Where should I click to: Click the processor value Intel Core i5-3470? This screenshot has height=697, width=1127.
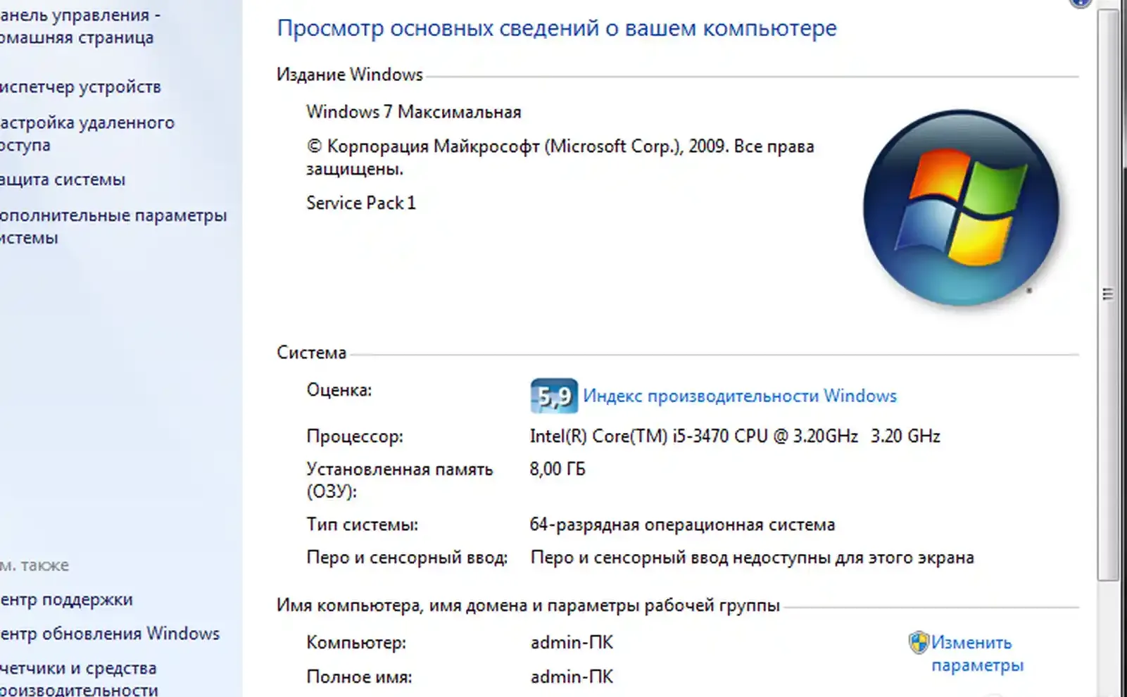(735, 436)
